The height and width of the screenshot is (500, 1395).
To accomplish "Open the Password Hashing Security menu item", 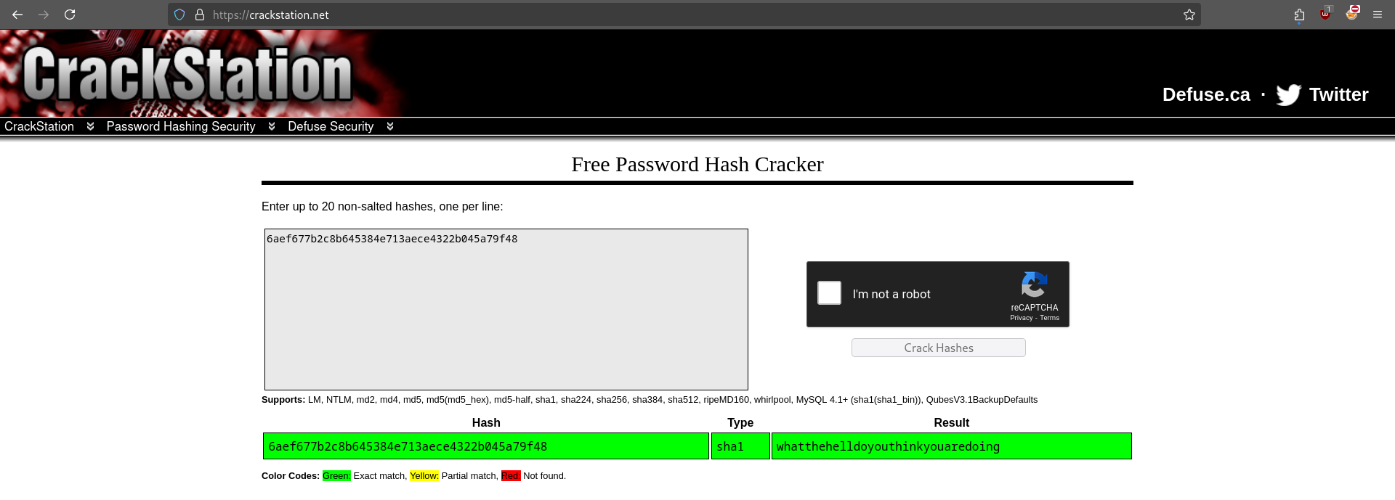I will (x=181, y=126).
